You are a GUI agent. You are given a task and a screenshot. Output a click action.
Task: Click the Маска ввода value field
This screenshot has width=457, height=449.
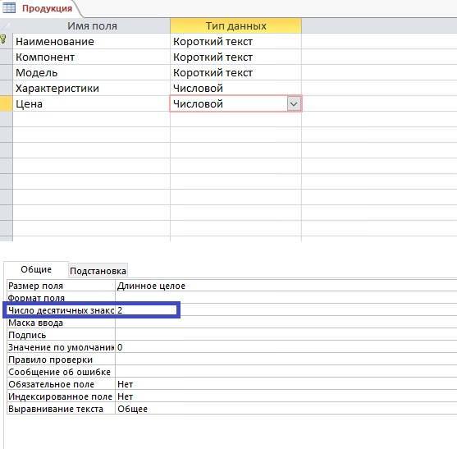[286, 323]
